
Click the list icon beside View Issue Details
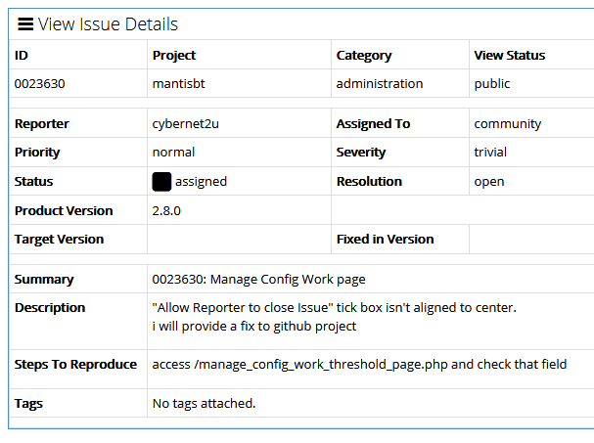(26, 24)
